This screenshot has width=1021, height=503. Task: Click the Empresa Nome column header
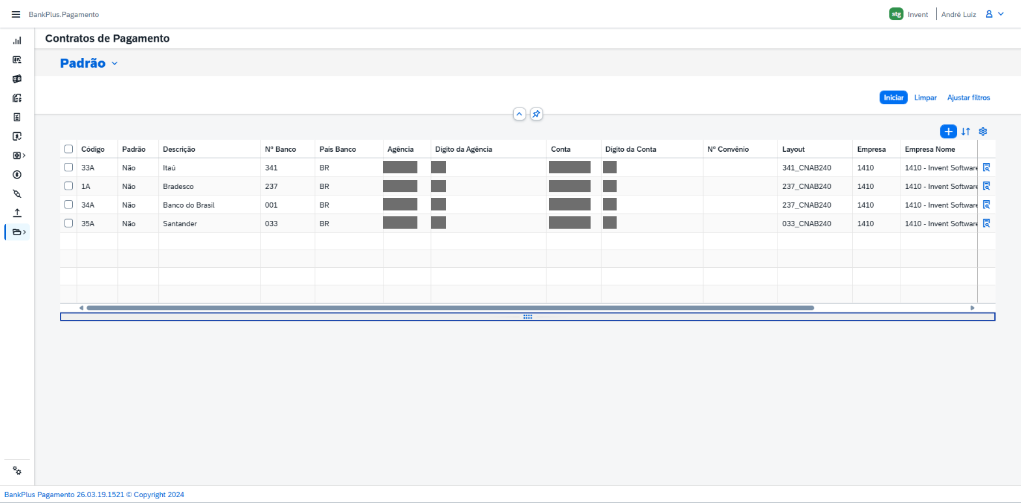[939, 149]
